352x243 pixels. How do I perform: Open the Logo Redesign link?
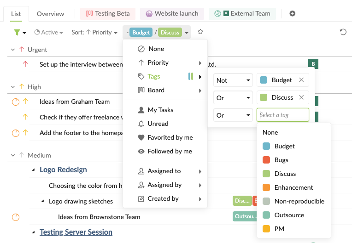point(63,170)
